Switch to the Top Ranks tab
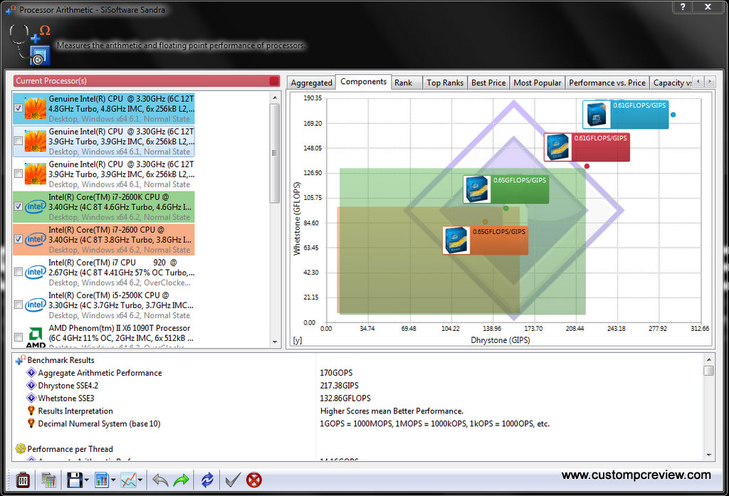The image size is (729, 496). click(445, 83)
